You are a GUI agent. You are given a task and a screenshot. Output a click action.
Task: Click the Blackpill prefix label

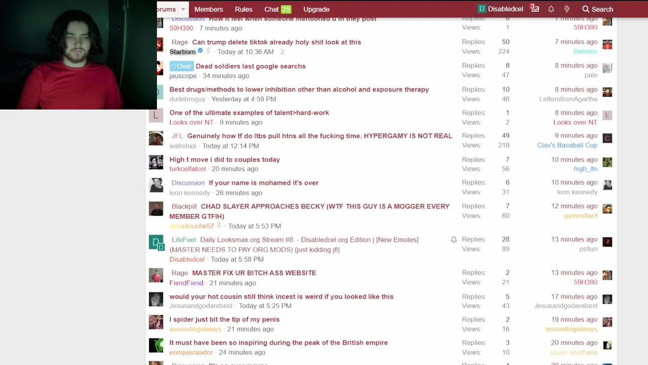[x=184, y=206]
